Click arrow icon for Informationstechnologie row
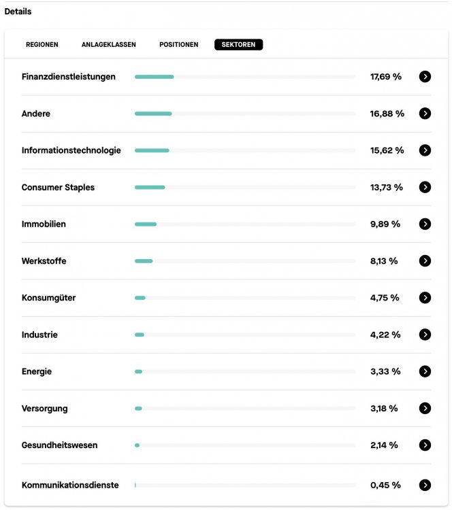This screenshot has width=452, height=510. pos(425,150)
